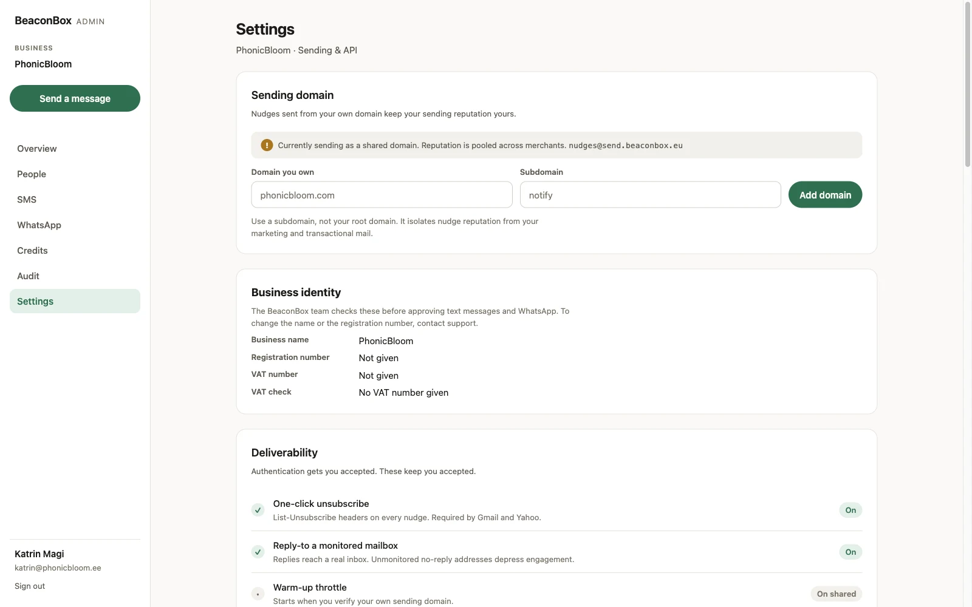
Task: Click the Katrin Magi user name
Action: pos(39,554)
